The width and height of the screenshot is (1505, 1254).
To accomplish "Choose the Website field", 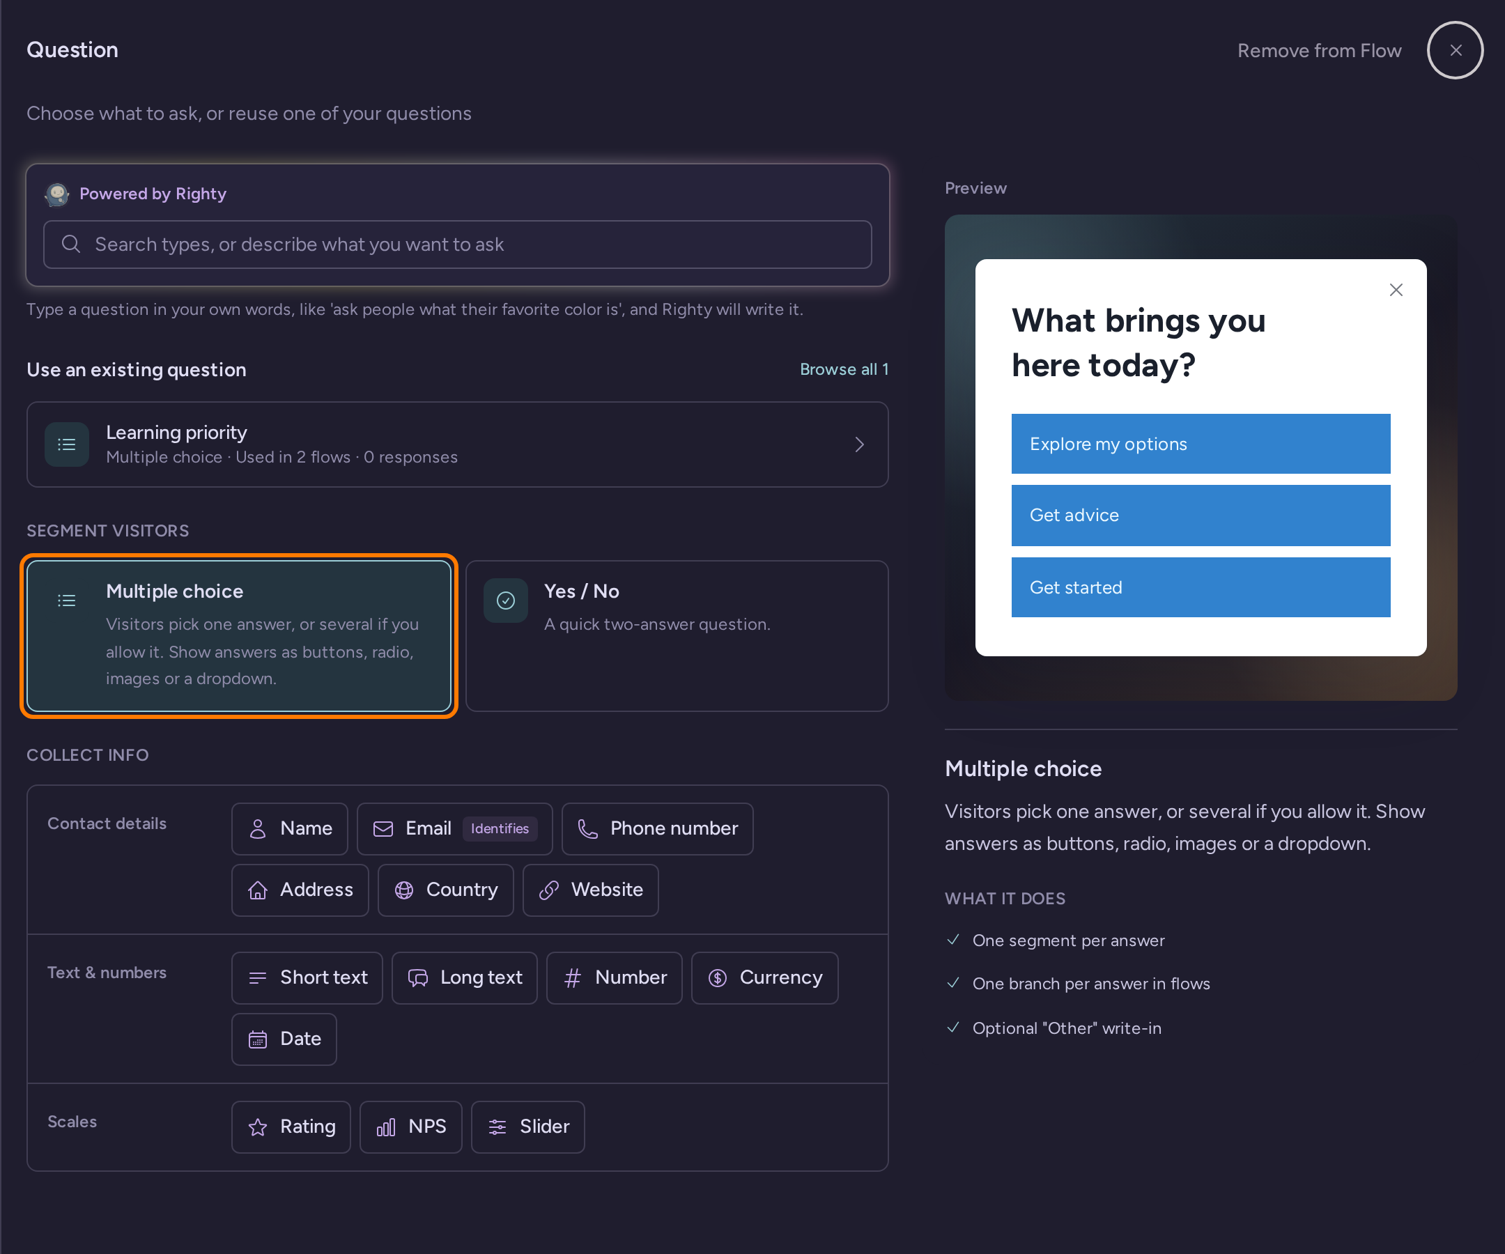I will (591, 890).
